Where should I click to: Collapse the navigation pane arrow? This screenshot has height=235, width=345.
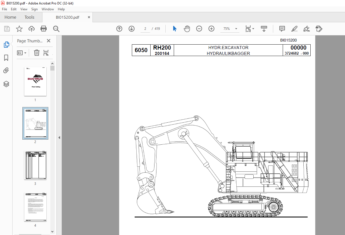tap(59, 138)
